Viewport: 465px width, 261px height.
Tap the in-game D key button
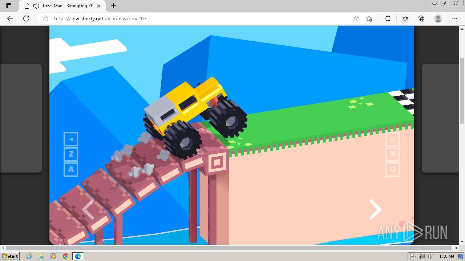393,170
